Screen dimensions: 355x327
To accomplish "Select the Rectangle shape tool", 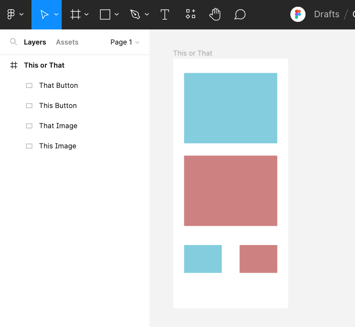I will click(105, 14).
